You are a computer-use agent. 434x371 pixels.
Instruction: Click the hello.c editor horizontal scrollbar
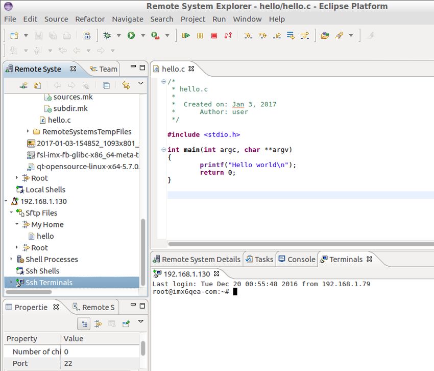tap(301, 244)
